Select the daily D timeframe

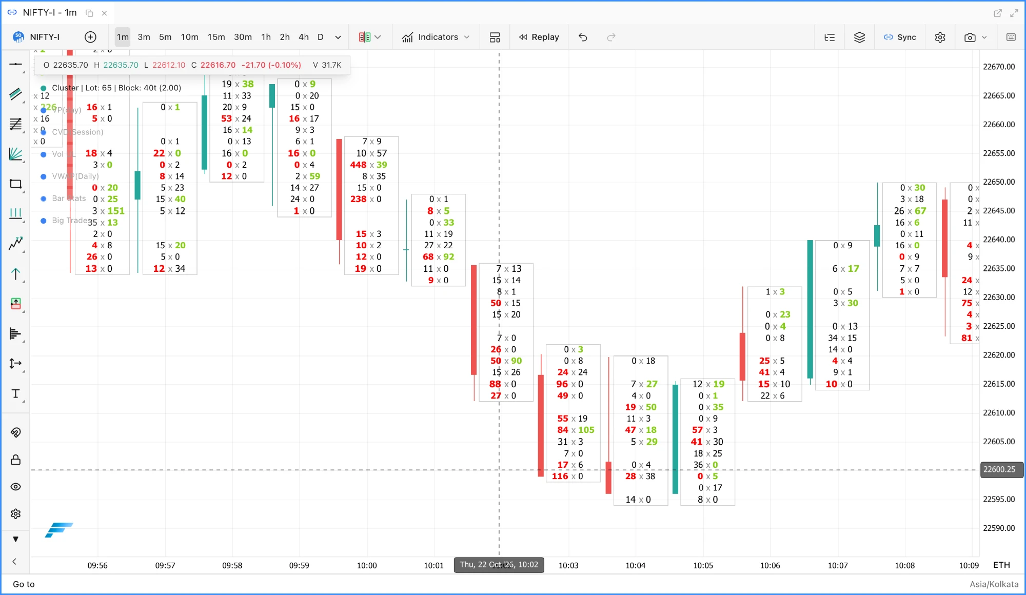click(x=321, y=37)
